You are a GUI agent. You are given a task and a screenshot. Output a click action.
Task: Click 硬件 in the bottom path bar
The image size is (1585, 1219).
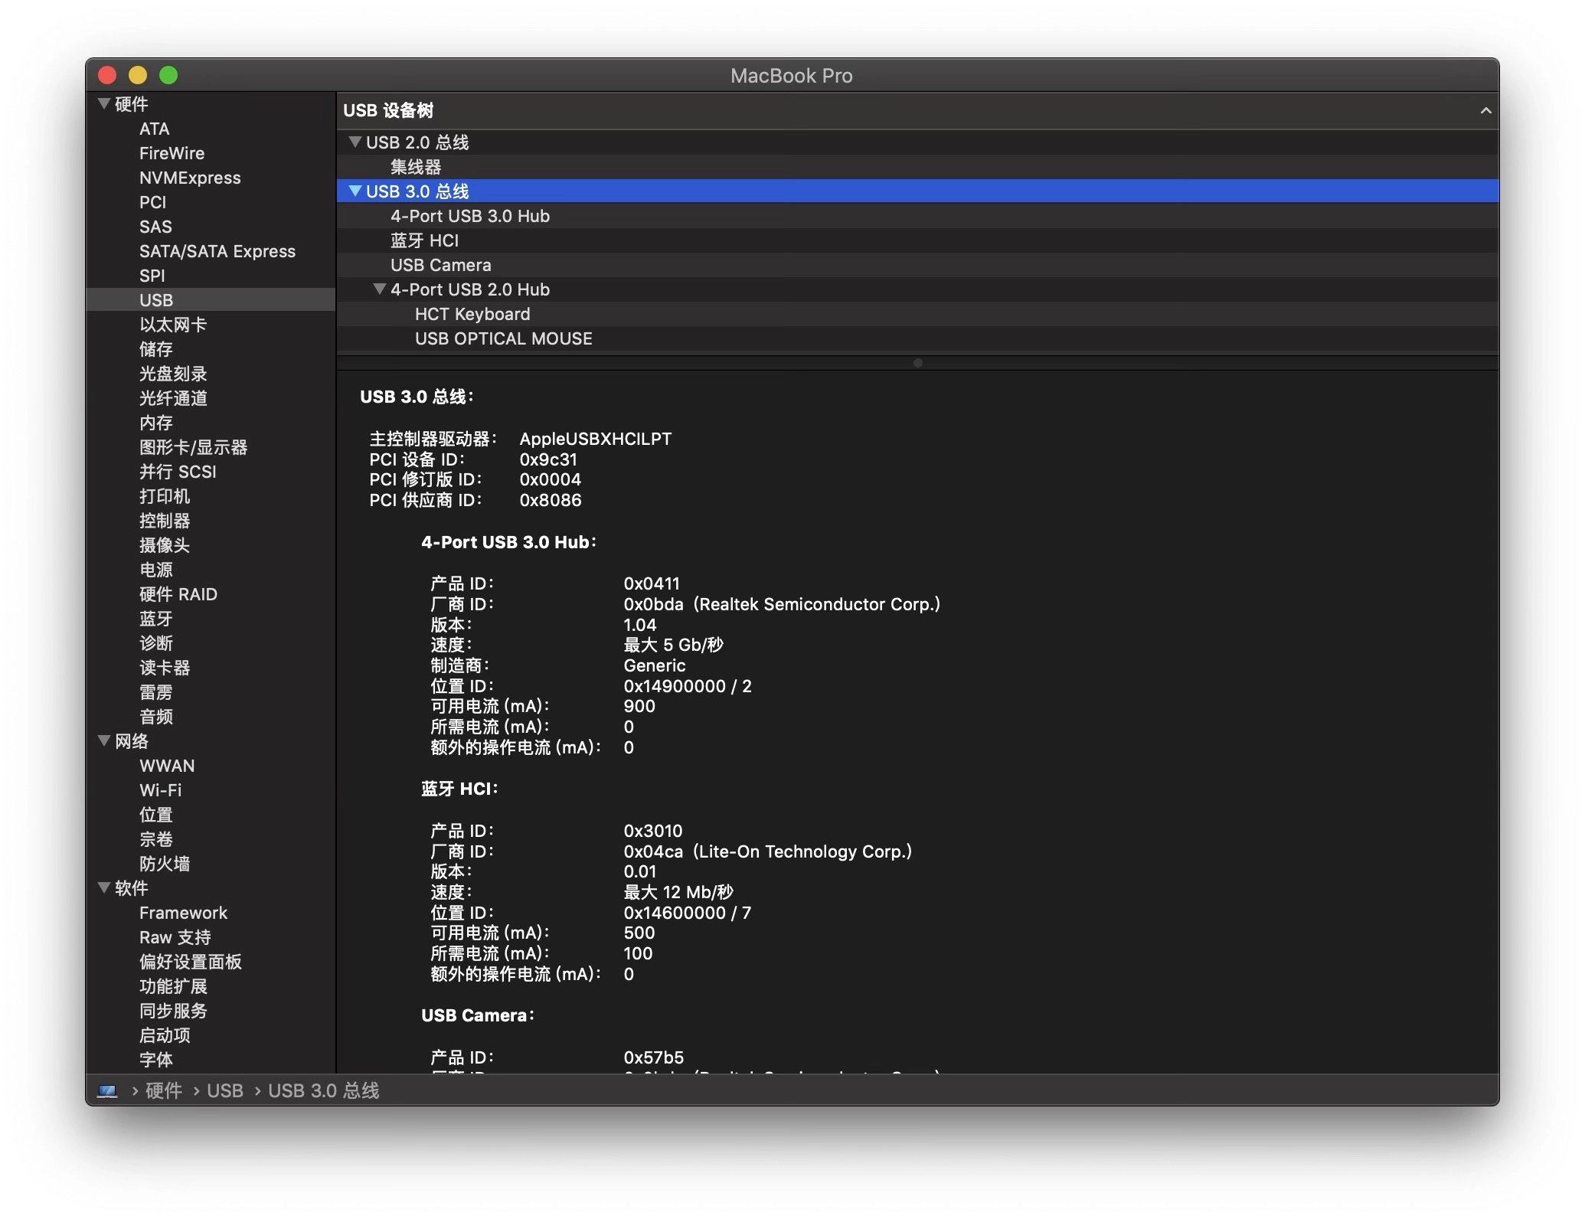click(164, 1090)
